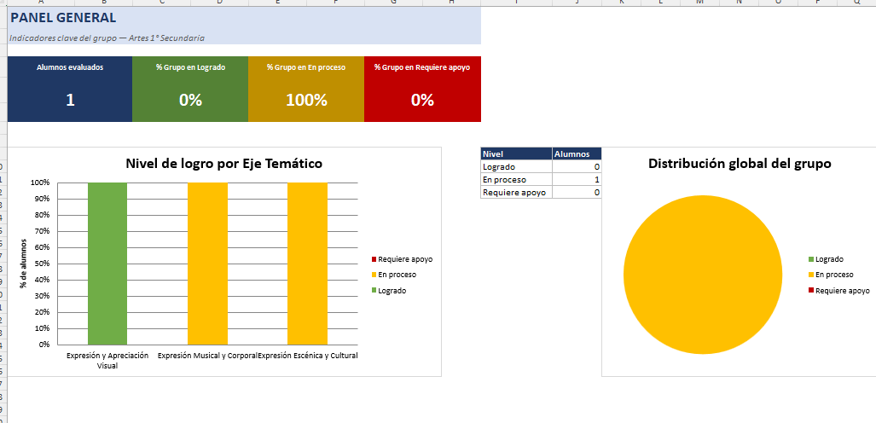Click the 'Logrado' legend entry of bar chart
The image size is (876, 423).
click(390, 291)
